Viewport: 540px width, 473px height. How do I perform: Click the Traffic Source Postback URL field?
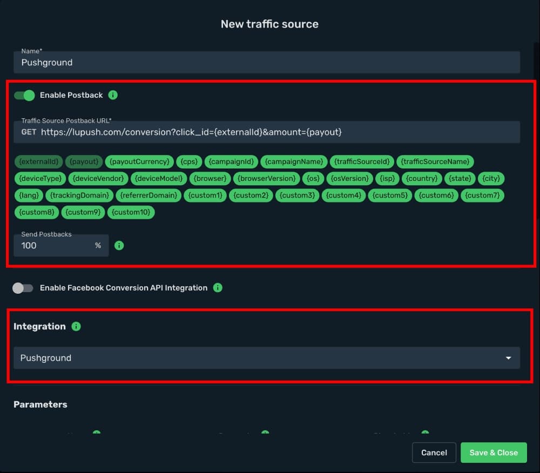pos(267,132)
